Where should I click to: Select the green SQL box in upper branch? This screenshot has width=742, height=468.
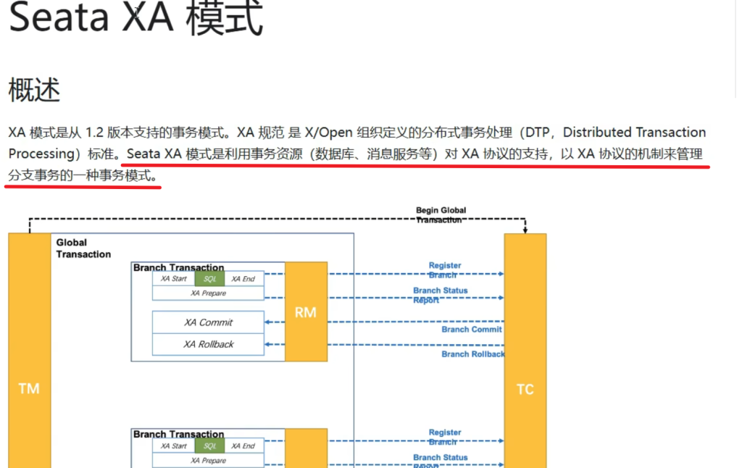[209, 279]
